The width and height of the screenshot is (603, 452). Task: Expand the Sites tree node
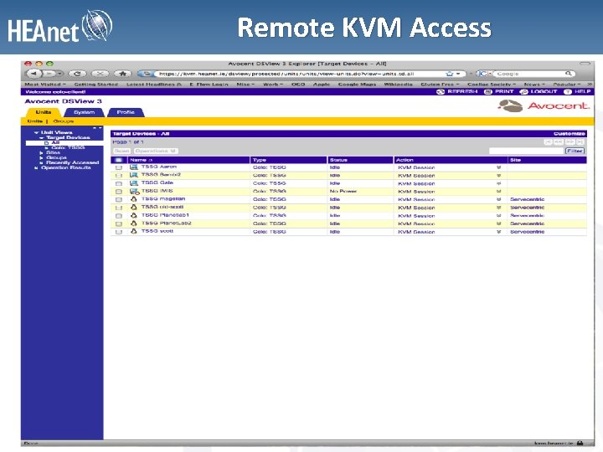[42, 152]
